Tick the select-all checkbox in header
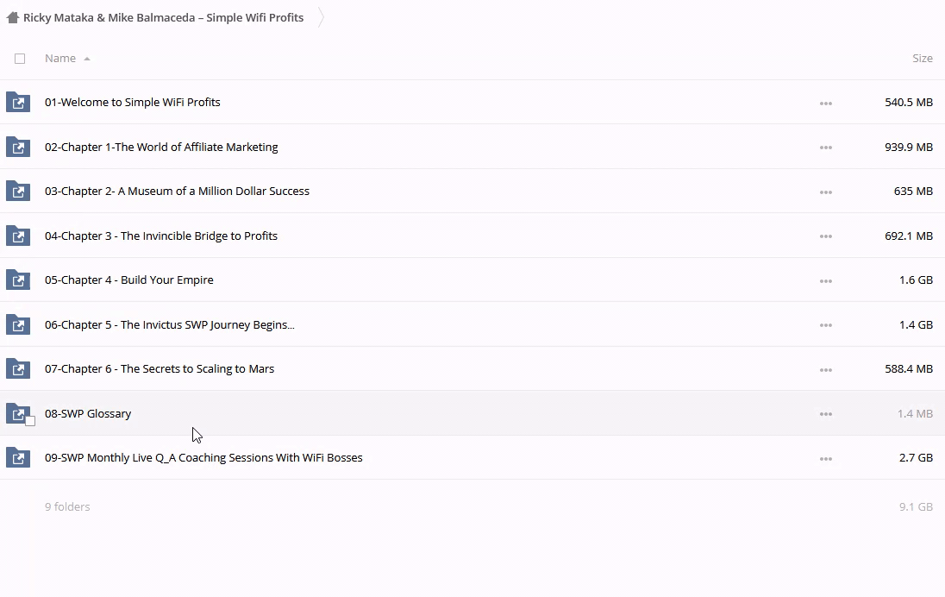 tap(20, 59)
